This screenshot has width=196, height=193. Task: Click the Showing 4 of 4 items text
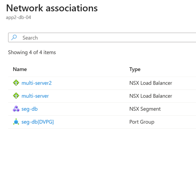[32, 53]
